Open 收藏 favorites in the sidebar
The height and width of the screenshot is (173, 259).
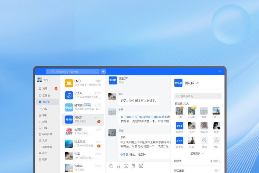pyautogui.click(x=47, y=160)
